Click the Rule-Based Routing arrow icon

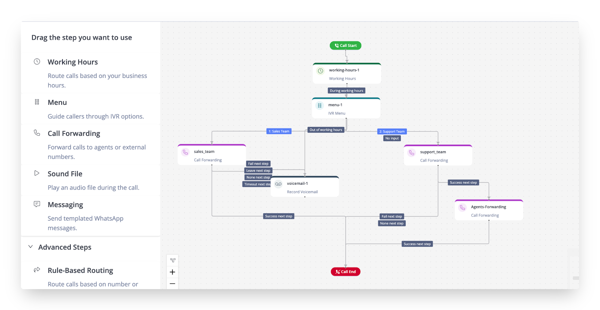click(x=37, y=270)
